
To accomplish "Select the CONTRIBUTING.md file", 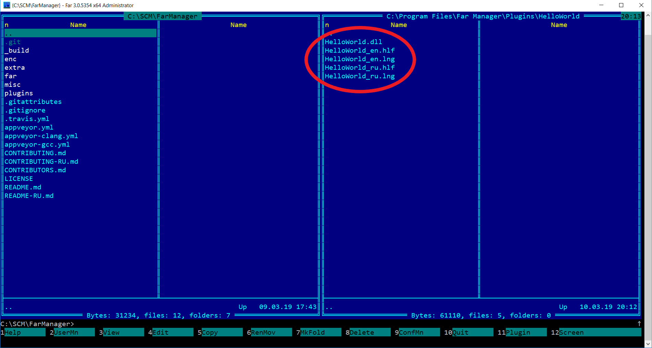I will (35, 153).
